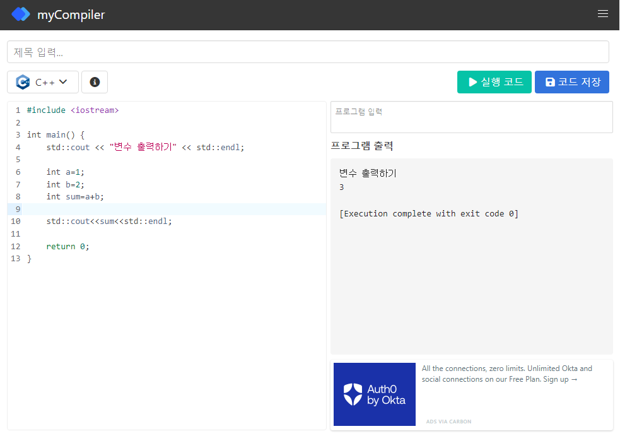Open the Auth0 by Okta ad image

coord(375,394)
